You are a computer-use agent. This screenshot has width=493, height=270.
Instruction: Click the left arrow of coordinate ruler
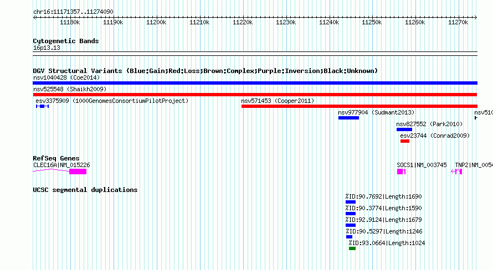pyautogui.click(x=34, y=18)
